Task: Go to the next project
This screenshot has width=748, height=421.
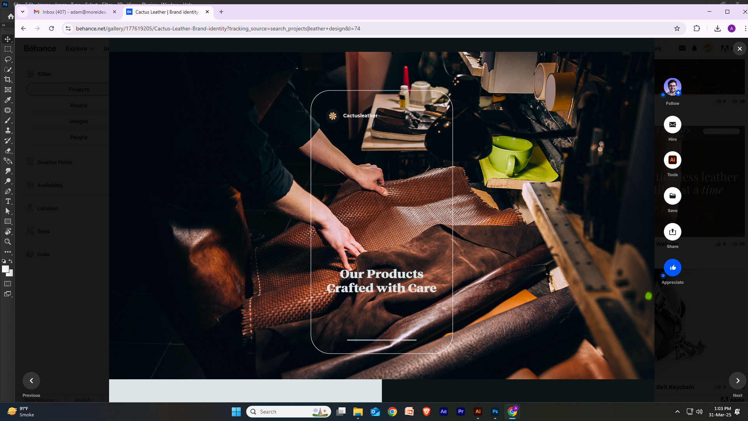Action: (737, 381)
